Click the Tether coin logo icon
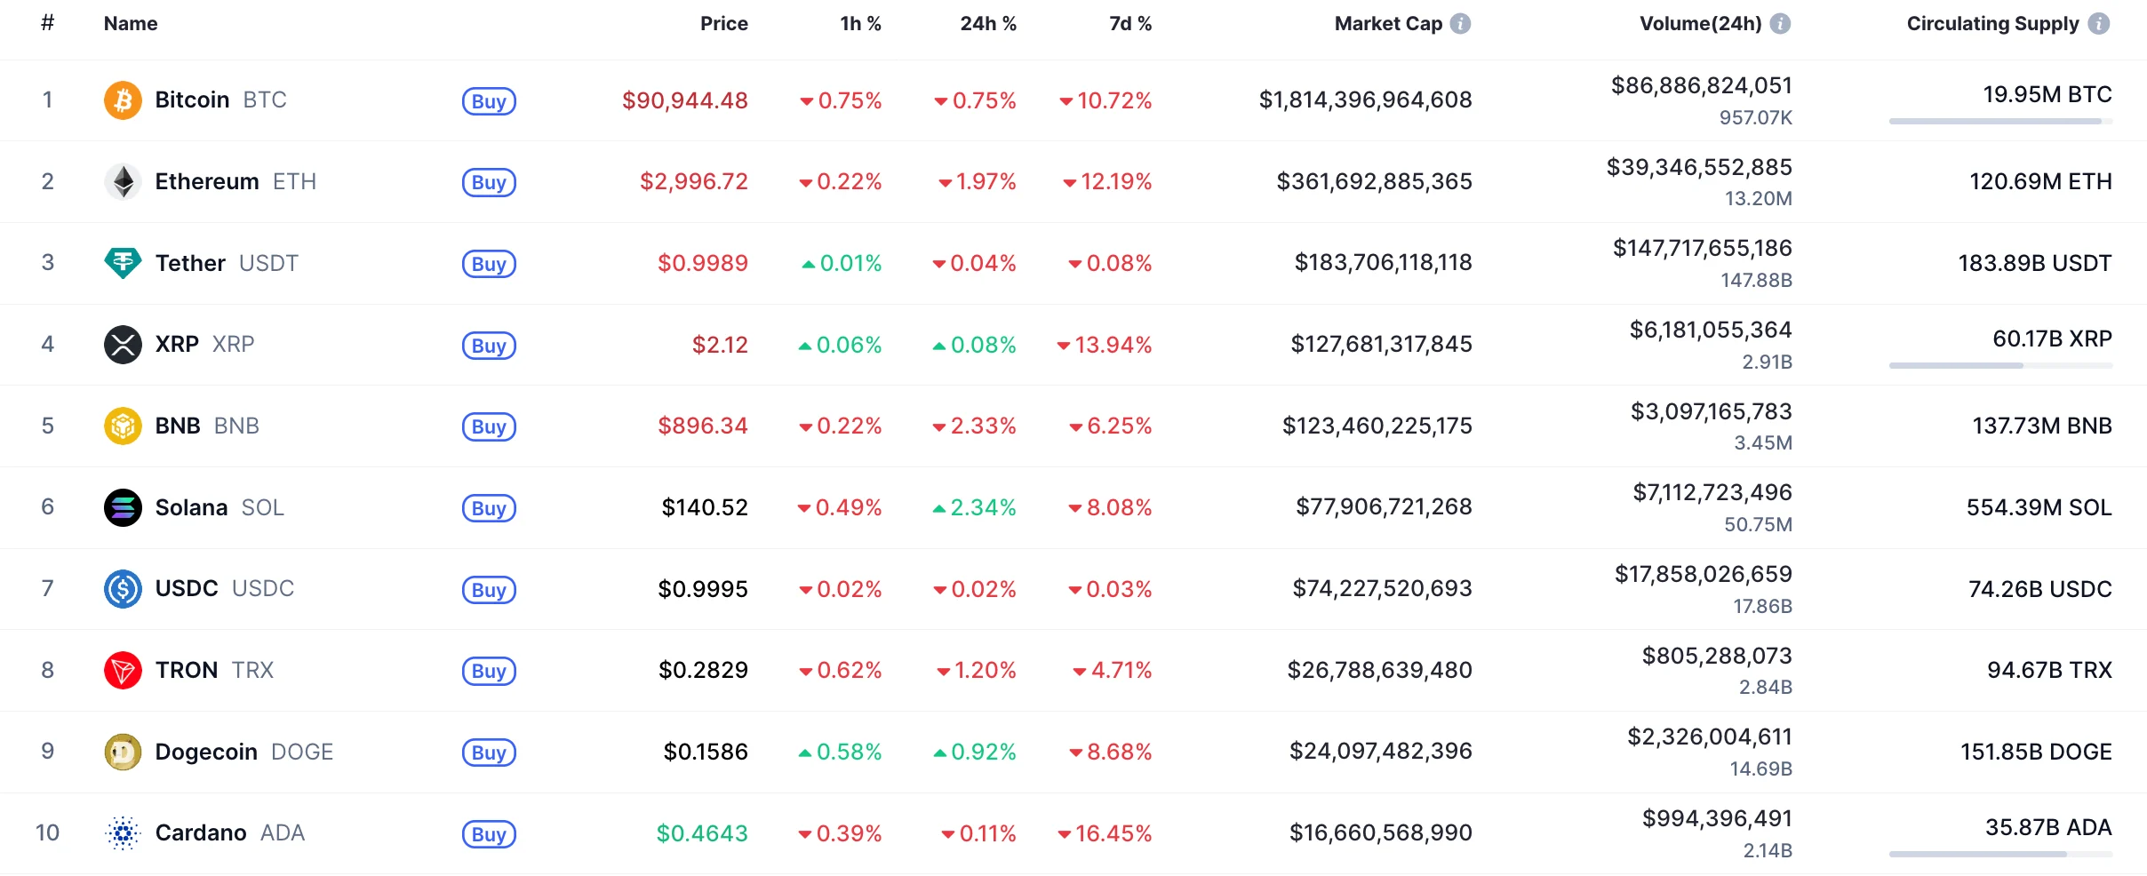Screen dimensions: 2147x876 pos(123,263)
